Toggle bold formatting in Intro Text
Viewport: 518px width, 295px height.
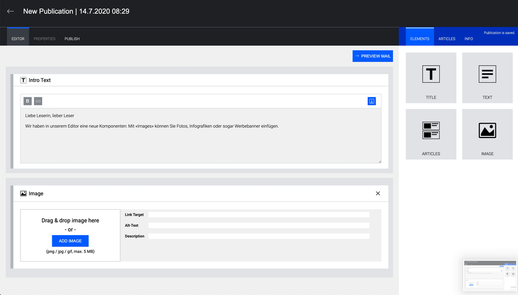coord(28,101)
